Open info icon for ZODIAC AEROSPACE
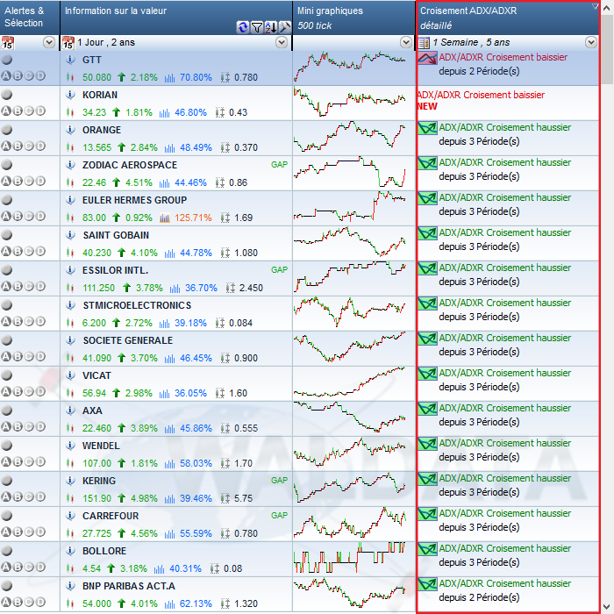614x614 pixels. [70, 165]
